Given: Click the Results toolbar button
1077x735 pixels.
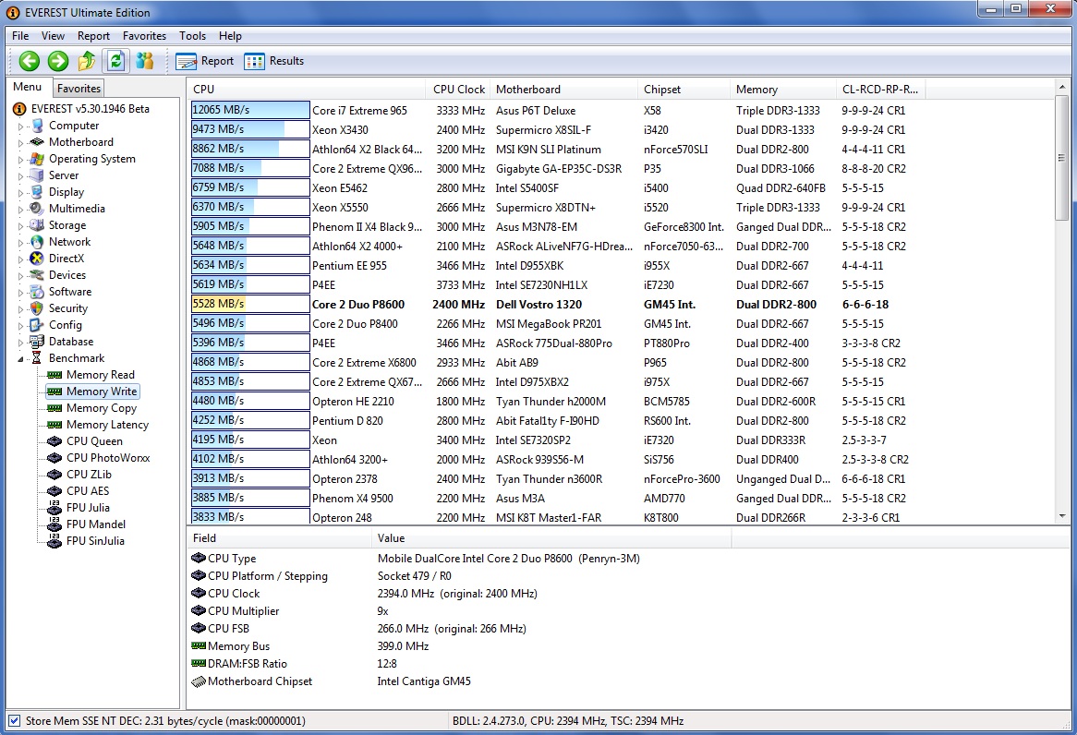Looking at the screenshot, I should coord(274,61).
